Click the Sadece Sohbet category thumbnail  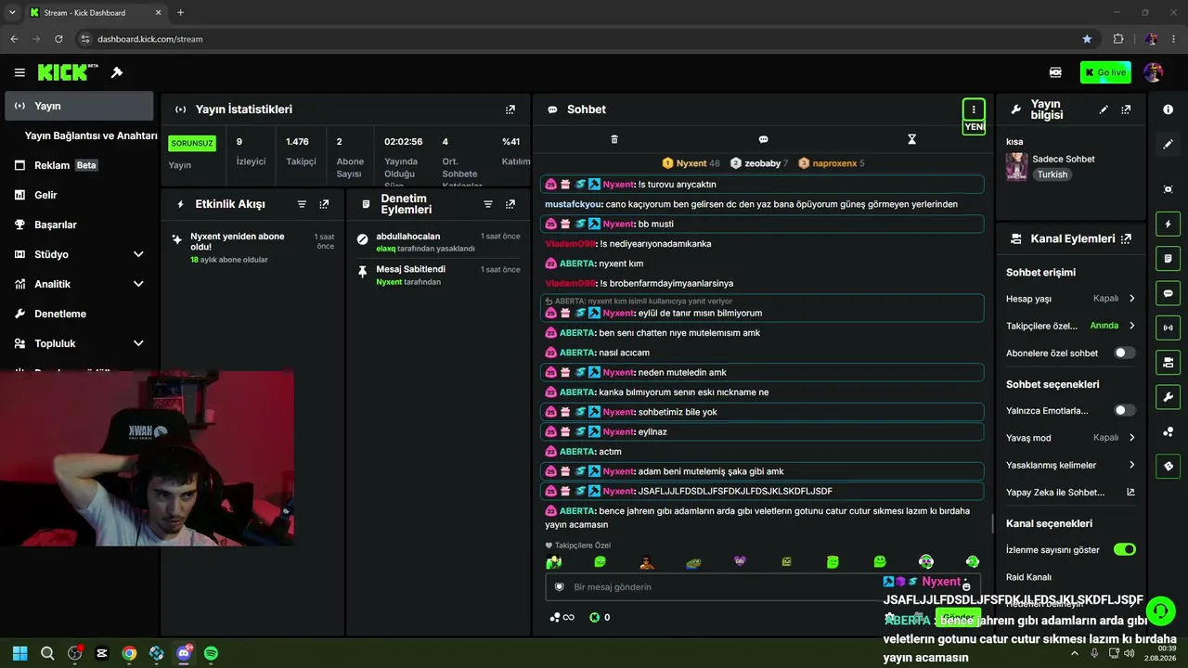tap(1016, 167)
